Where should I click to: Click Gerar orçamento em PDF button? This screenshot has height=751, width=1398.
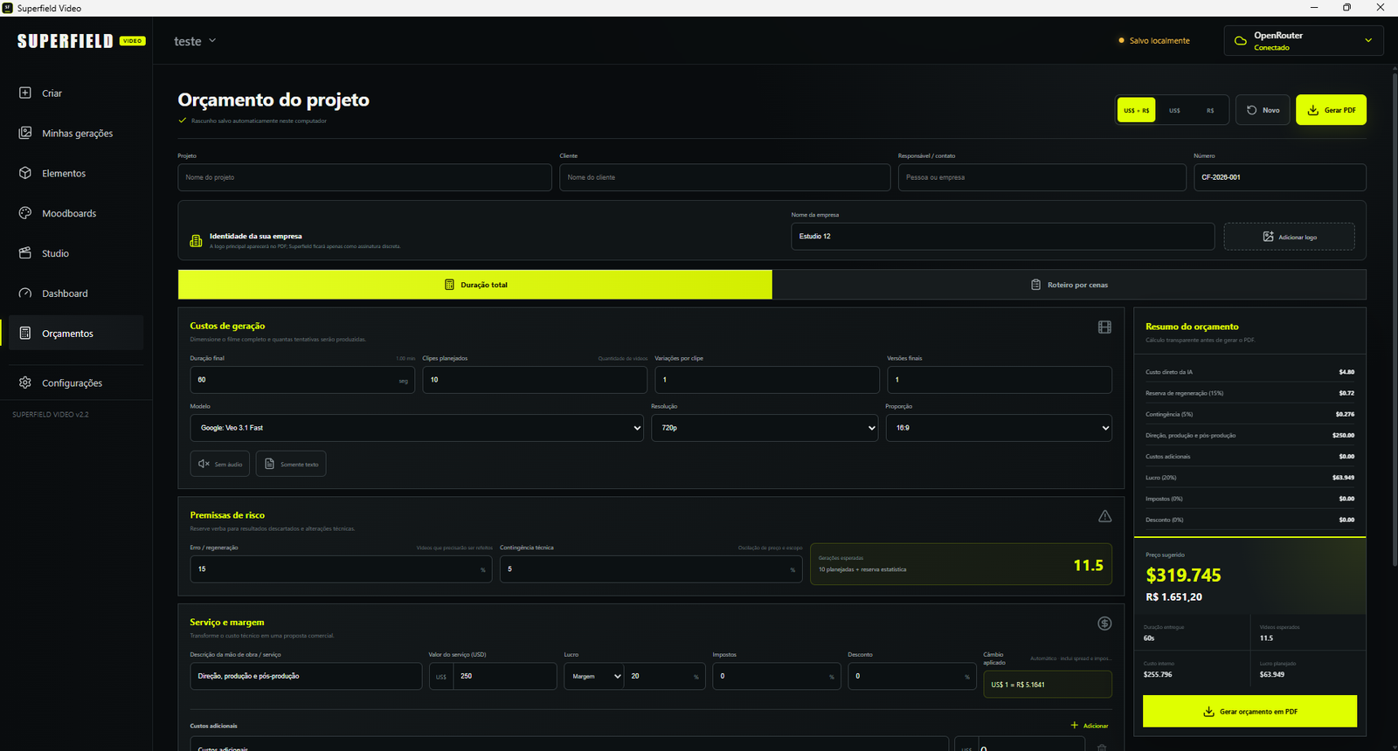(1249, 711)
